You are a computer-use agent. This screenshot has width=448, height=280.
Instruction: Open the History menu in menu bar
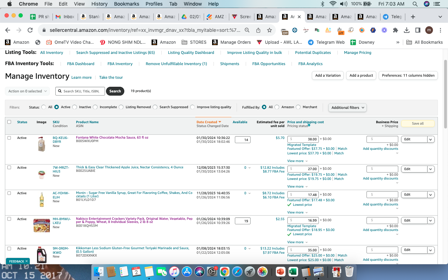coord(99,4)
